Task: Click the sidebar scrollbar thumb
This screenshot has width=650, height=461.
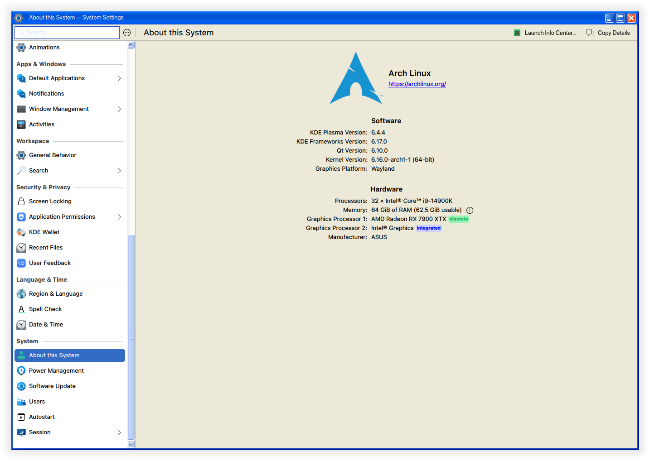Action: [x=131, y=337]
